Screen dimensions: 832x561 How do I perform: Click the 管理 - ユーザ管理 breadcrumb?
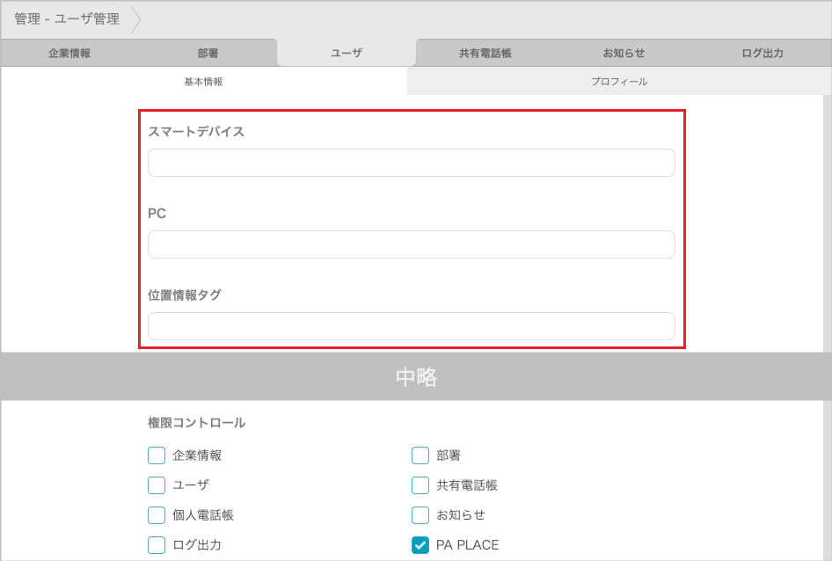click(67, 18)
